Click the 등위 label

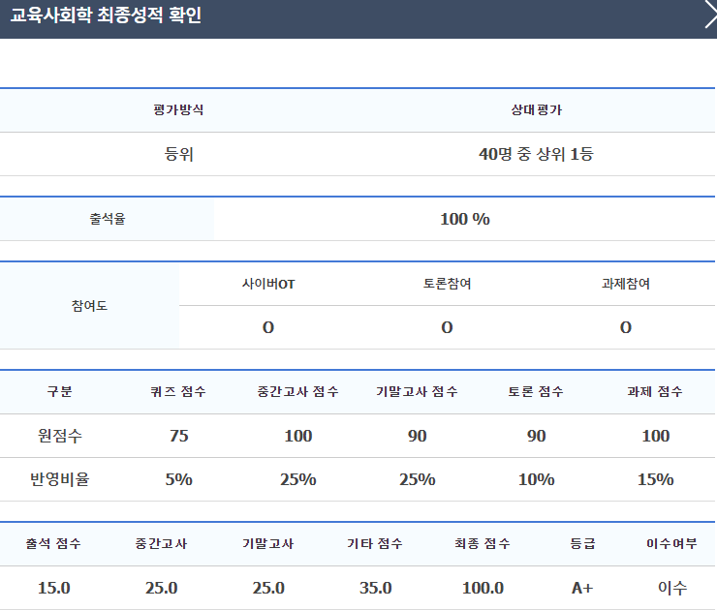(179, 154)
